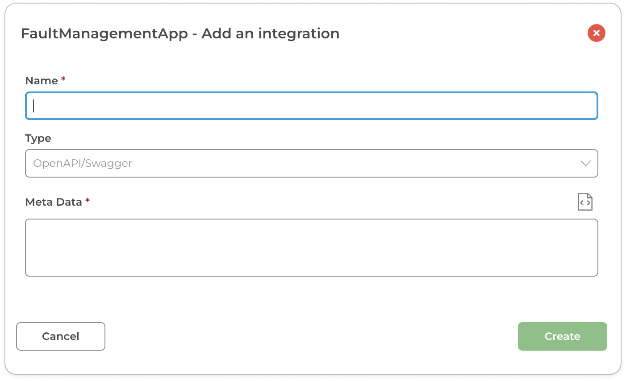Image resolution: width=626 pixels, height=381 pixels.
Task: Select the OpenAPI/Swagger placeholder text
Action: click(83, 163)
